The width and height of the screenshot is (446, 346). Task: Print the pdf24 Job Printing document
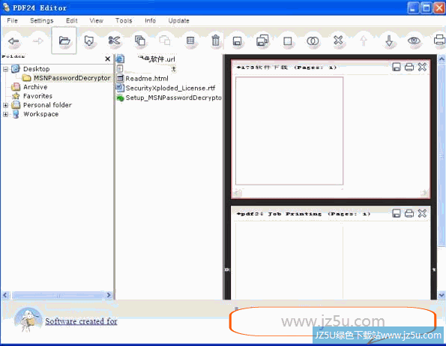coord(409,213)
